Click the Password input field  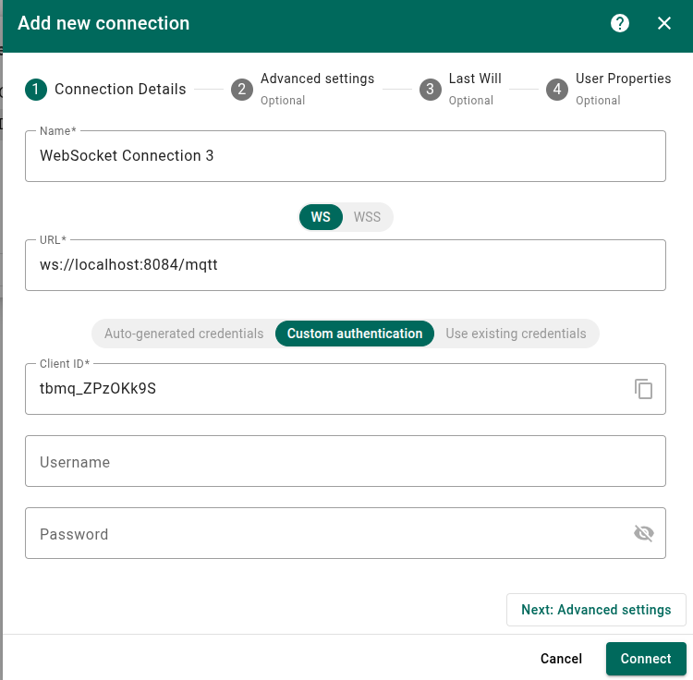tap(323, 533)
